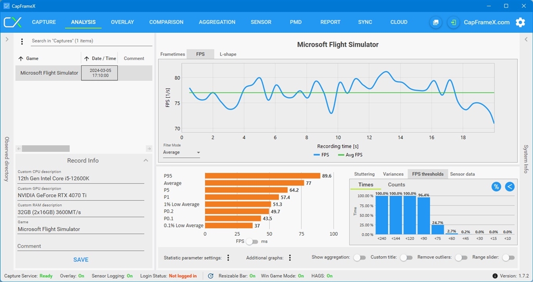Open the Stuttering tab

coord(364,174)
